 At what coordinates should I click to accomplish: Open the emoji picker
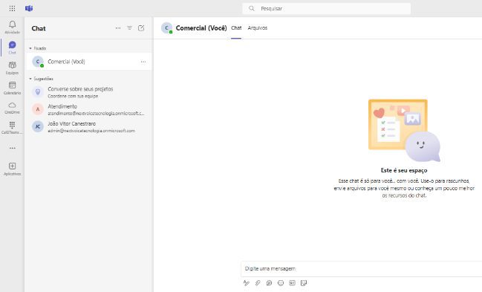pos(280,283)
